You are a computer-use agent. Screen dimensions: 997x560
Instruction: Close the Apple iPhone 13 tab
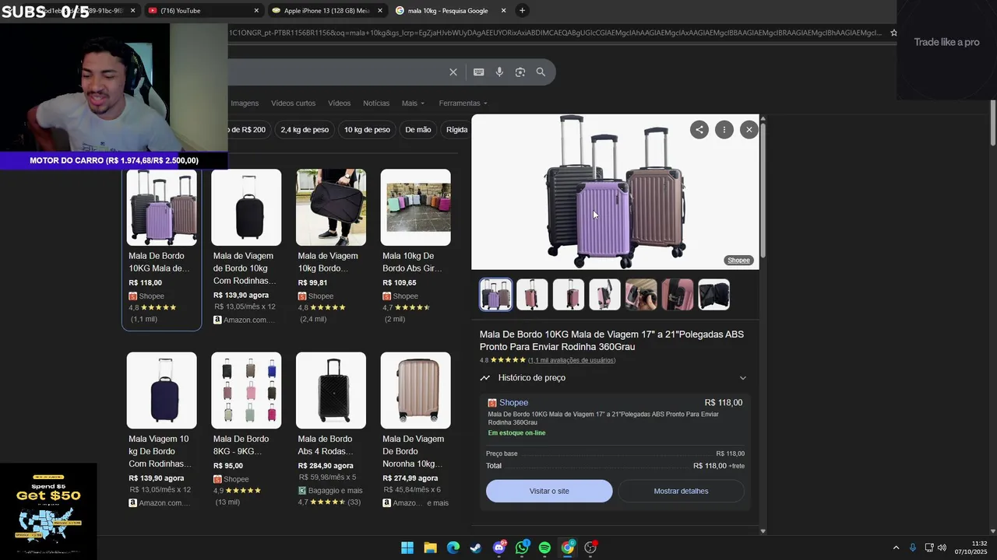[x=380, y=11]
